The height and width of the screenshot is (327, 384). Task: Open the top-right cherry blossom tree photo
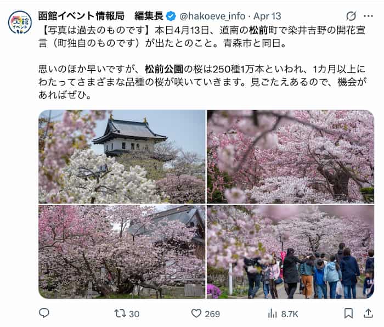(x=290, y=156)
